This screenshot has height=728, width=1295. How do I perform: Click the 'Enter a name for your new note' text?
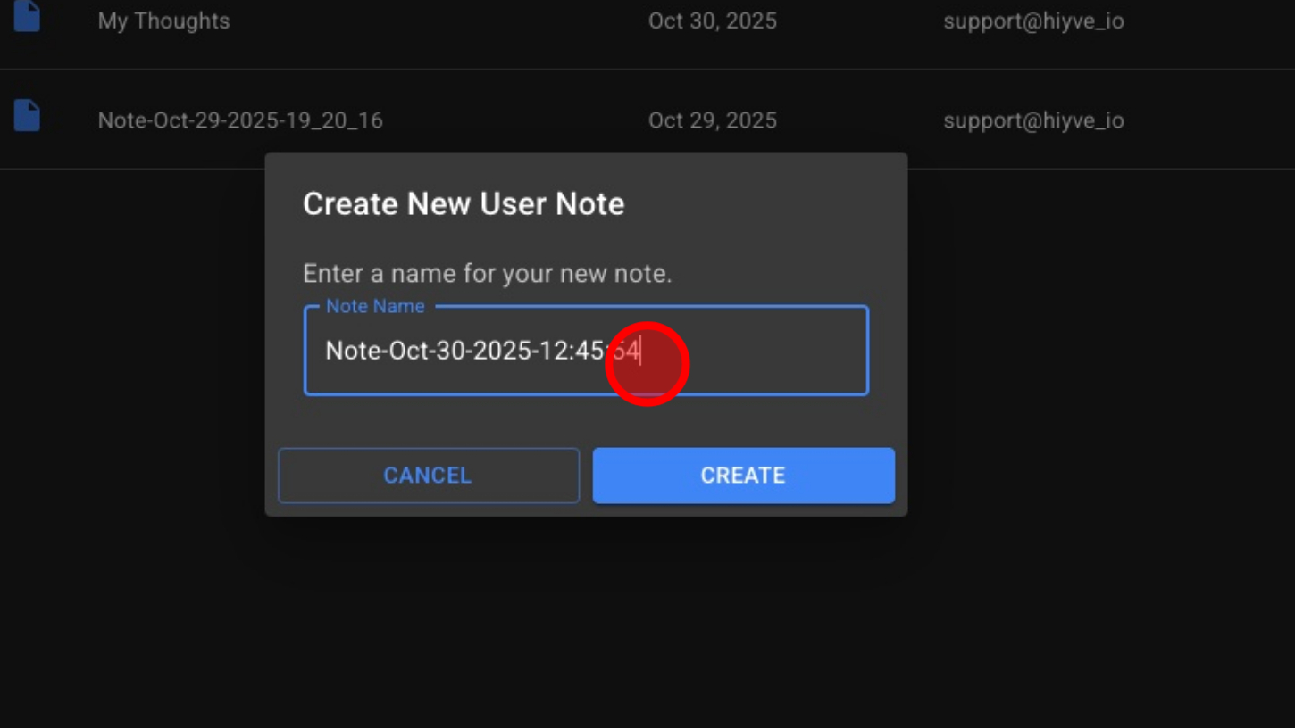click(487, 274)
